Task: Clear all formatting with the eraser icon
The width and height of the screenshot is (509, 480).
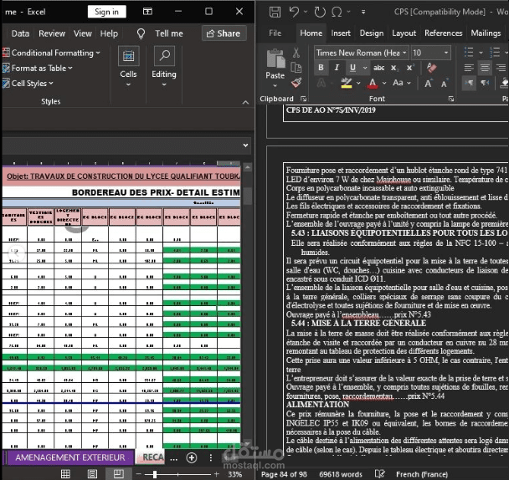Action: tap(431, 68)
